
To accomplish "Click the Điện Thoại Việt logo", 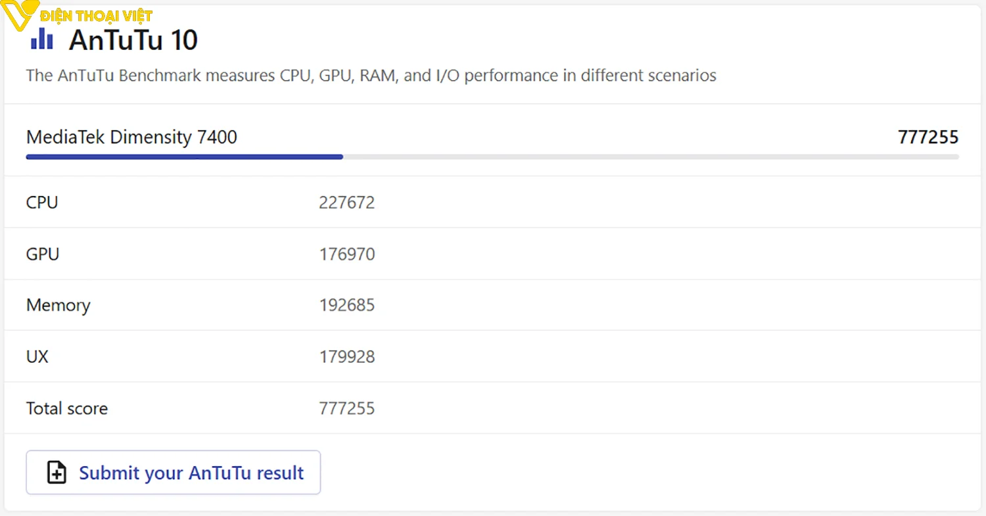I will (x=79, y=16).
